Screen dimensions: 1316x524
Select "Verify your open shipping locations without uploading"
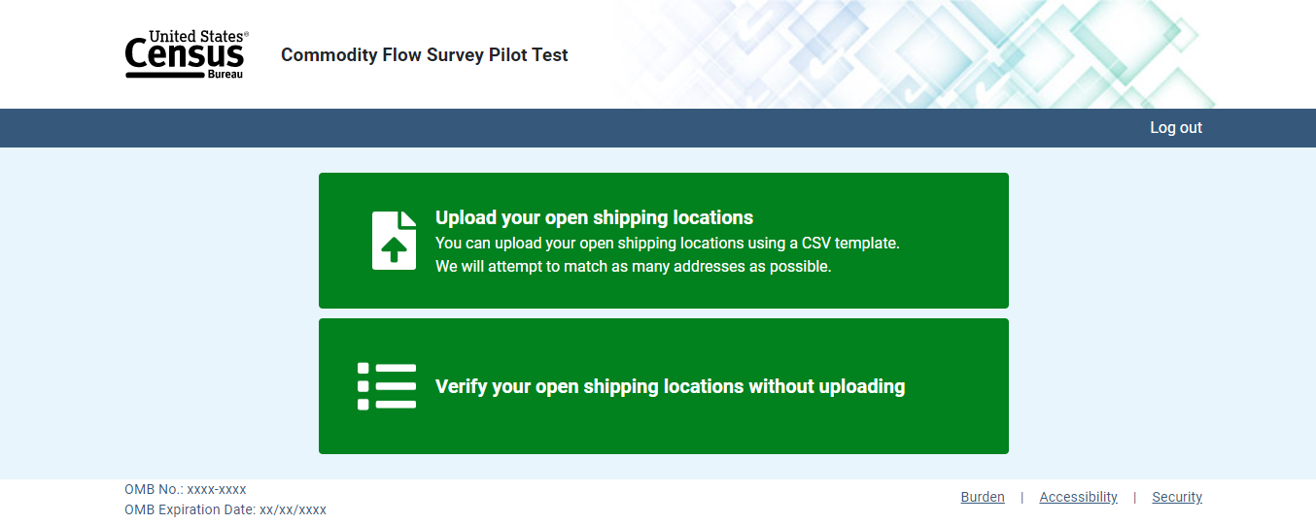coord(670,386)
